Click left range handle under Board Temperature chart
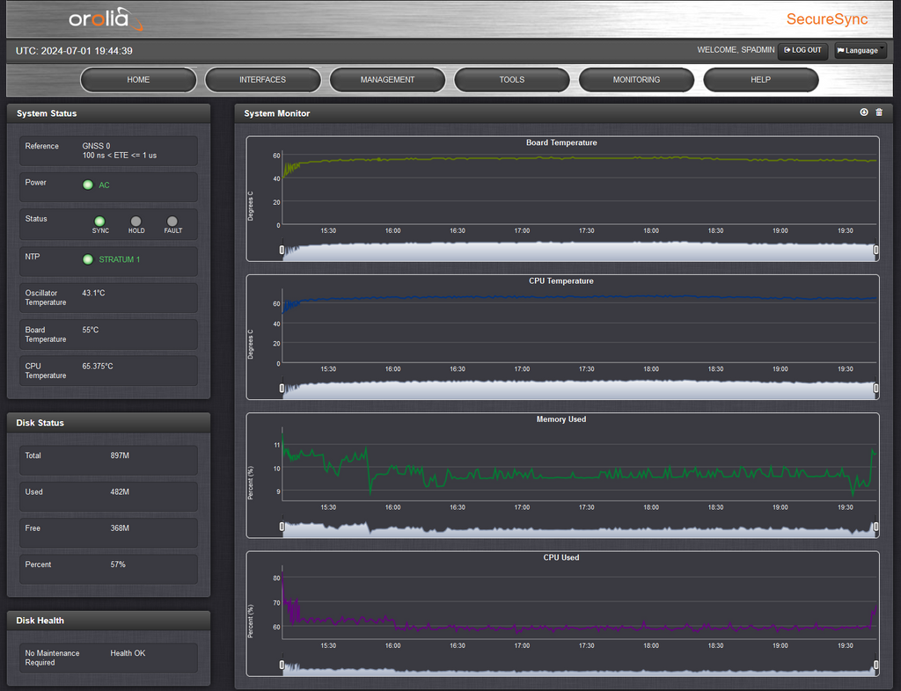The width and height of the screenshot is (901, 691). pyautogui.click(x=282, y=250)
